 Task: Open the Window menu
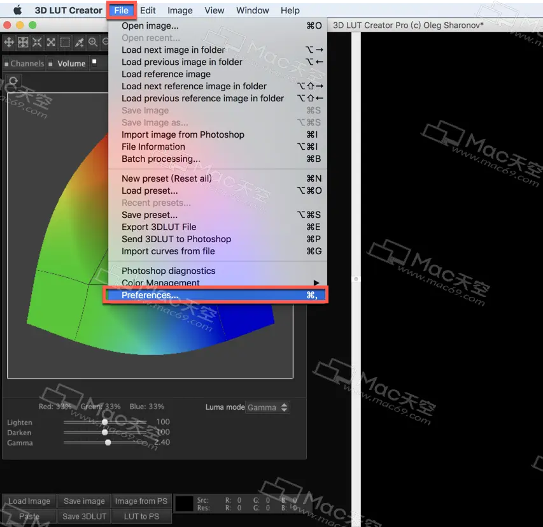pos(253,10)
